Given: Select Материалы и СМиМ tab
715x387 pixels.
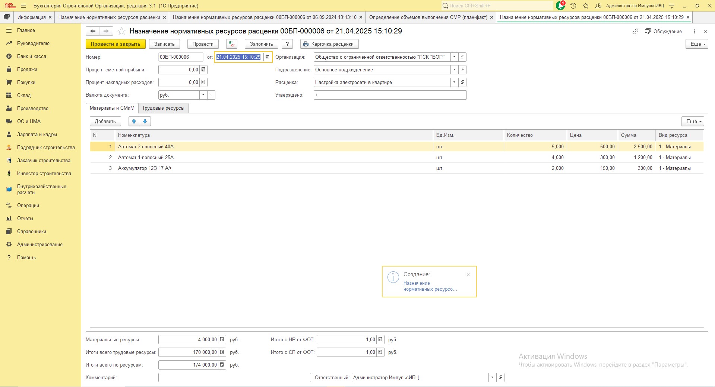Looking at the screenshot, I should [x=112, y=108].
